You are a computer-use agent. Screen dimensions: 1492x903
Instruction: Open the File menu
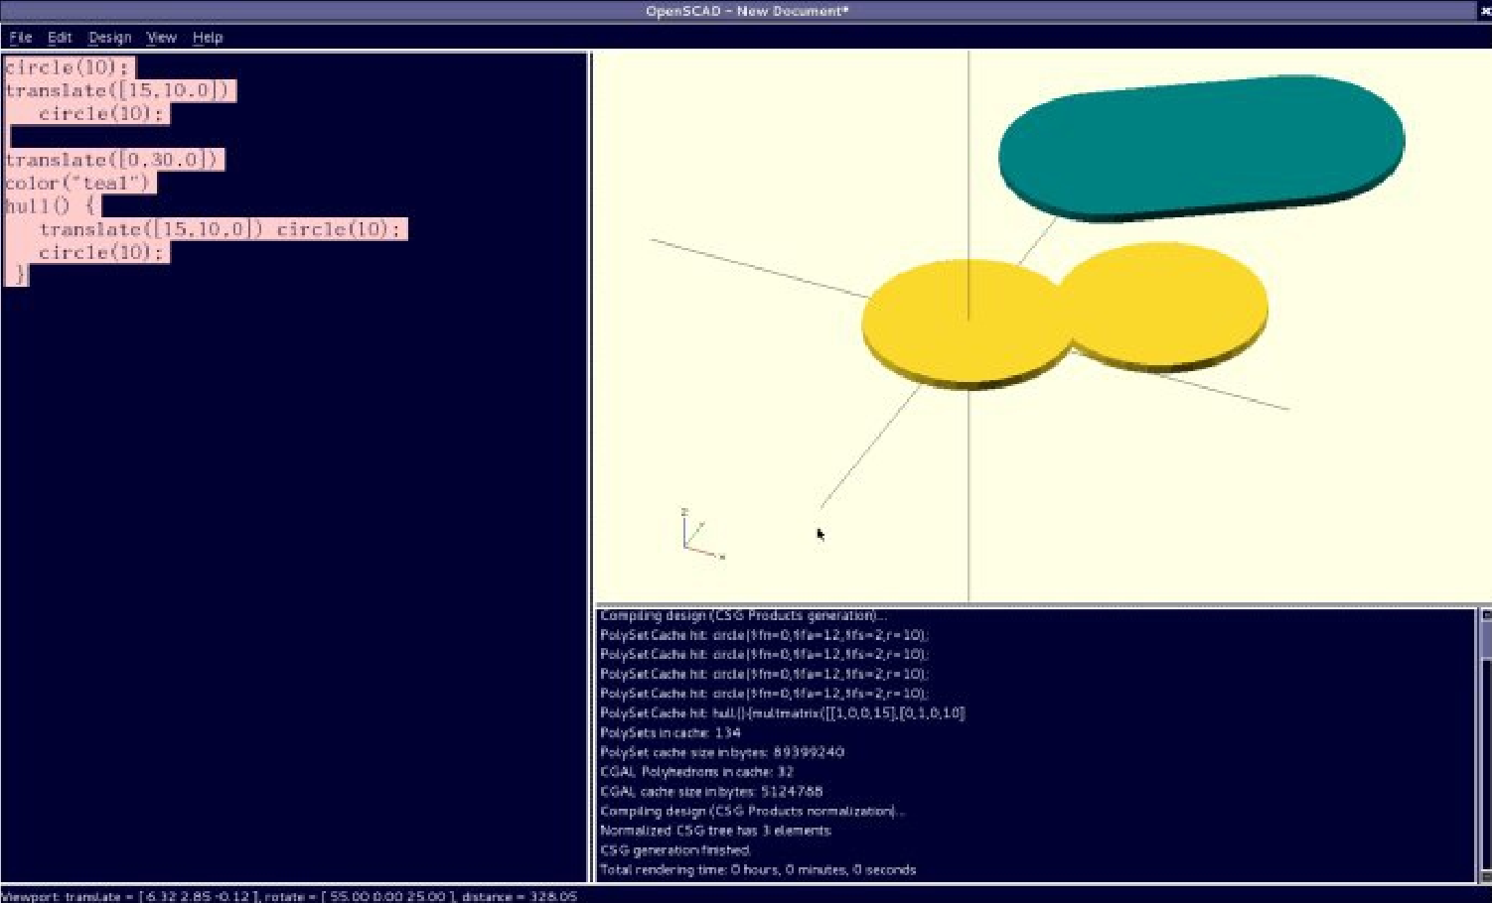[x=20, y=38]
